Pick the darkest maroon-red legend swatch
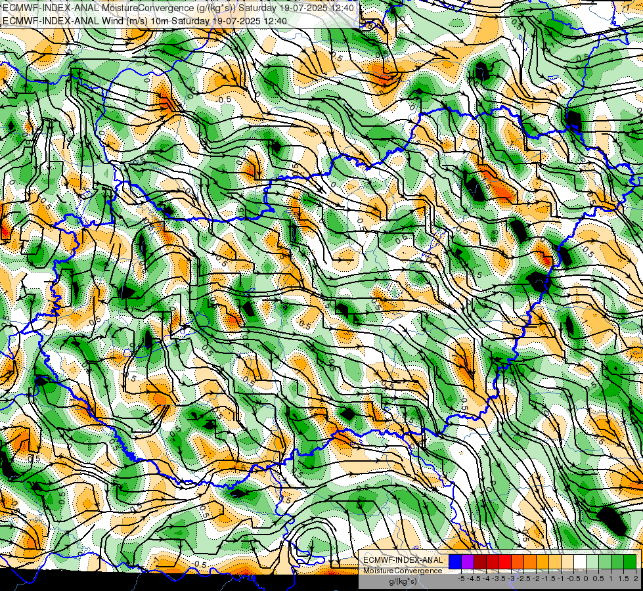This screenshot has width=643, height=591. coord(480,561)
